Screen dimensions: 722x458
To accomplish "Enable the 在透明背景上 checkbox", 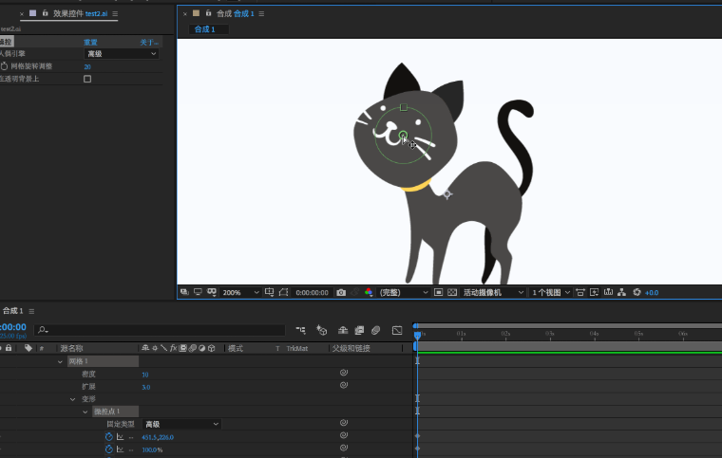I will 87,79.
